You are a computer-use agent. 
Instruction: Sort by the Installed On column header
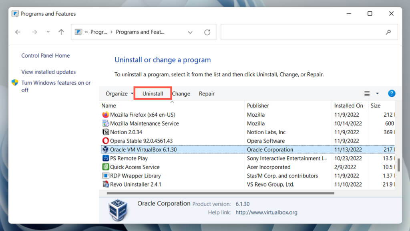(349, 106)
